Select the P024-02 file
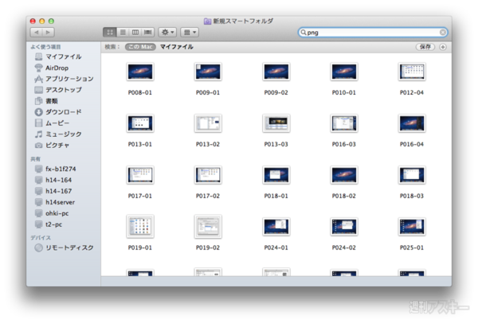 pos(344,227)
